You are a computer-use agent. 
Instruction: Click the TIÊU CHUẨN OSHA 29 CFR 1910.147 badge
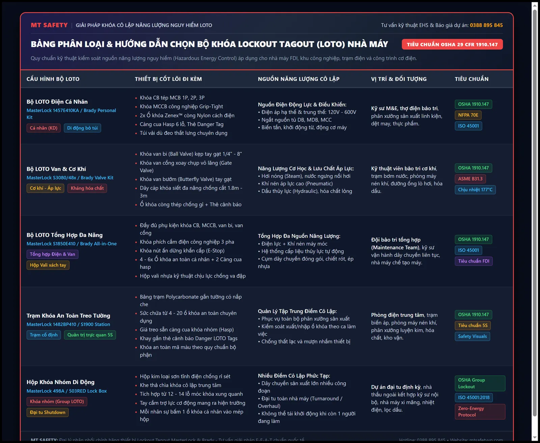[452, 44]
